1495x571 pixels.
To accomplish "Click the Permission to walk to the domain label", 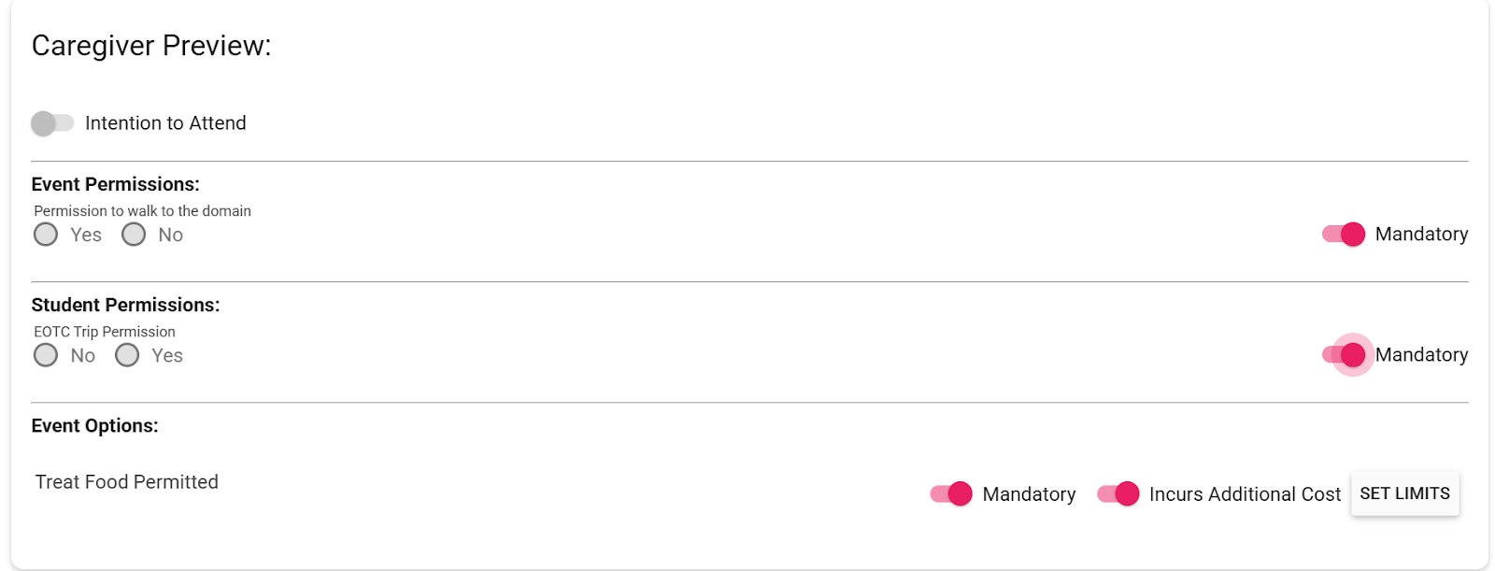I will pyautogui.click(x=142, y=211).
